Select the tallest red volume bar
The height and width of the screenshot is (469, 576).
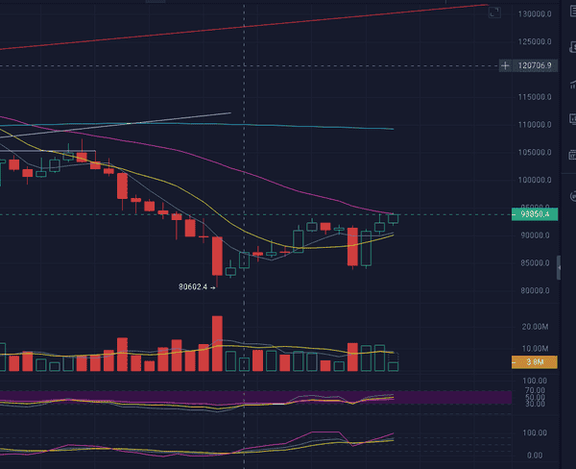point(217,343)
